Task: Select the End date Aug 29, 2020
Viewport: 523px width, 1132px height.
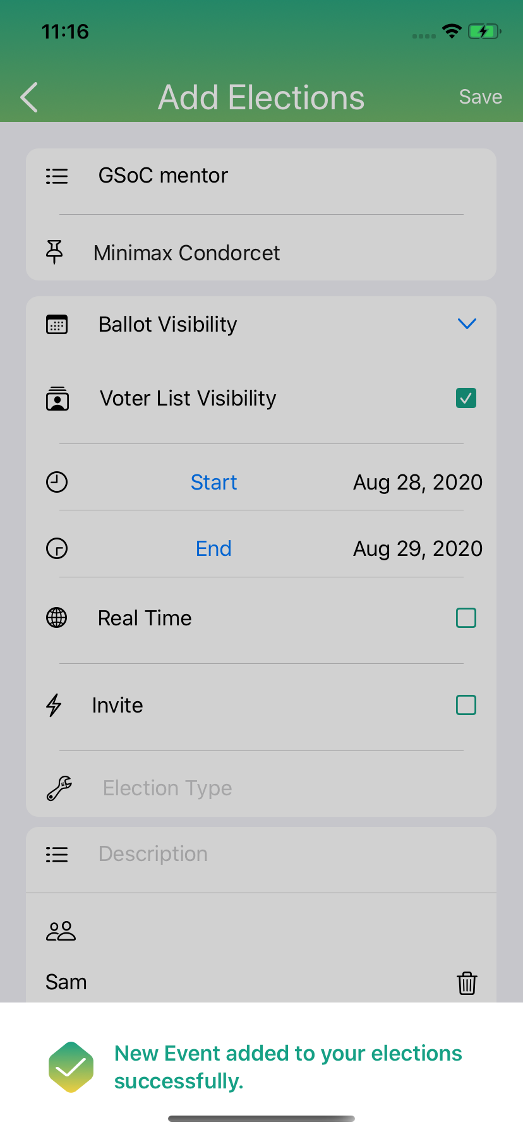Action: click(x=418, y=548)
